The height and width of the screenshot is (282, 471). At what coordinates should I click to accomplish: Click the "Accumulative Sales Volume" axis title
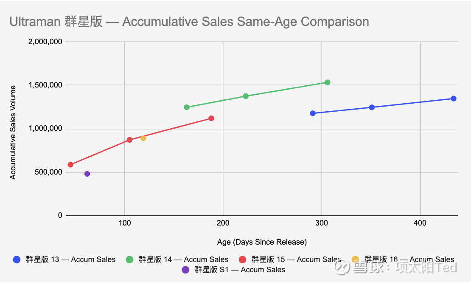pos(13,133)
